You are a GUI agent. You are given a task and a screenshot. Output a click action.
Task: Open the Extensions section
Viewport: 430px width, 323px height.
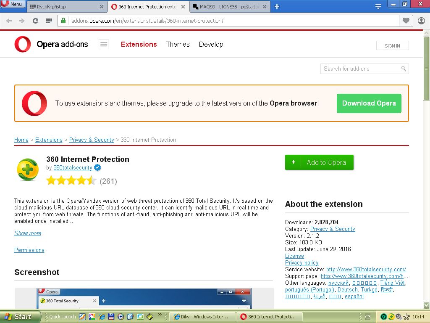coord(139,44)
